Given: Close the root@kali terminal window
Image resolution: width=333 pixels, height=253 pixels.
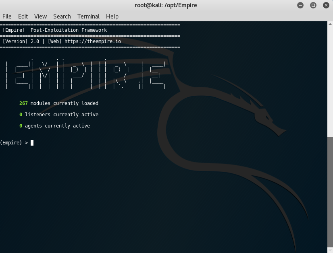Looking at the screenshot, I should click(x=326, y=5).
